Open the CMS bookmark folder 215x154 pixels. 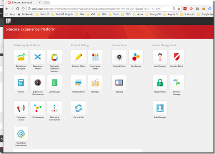coord(126,14)
